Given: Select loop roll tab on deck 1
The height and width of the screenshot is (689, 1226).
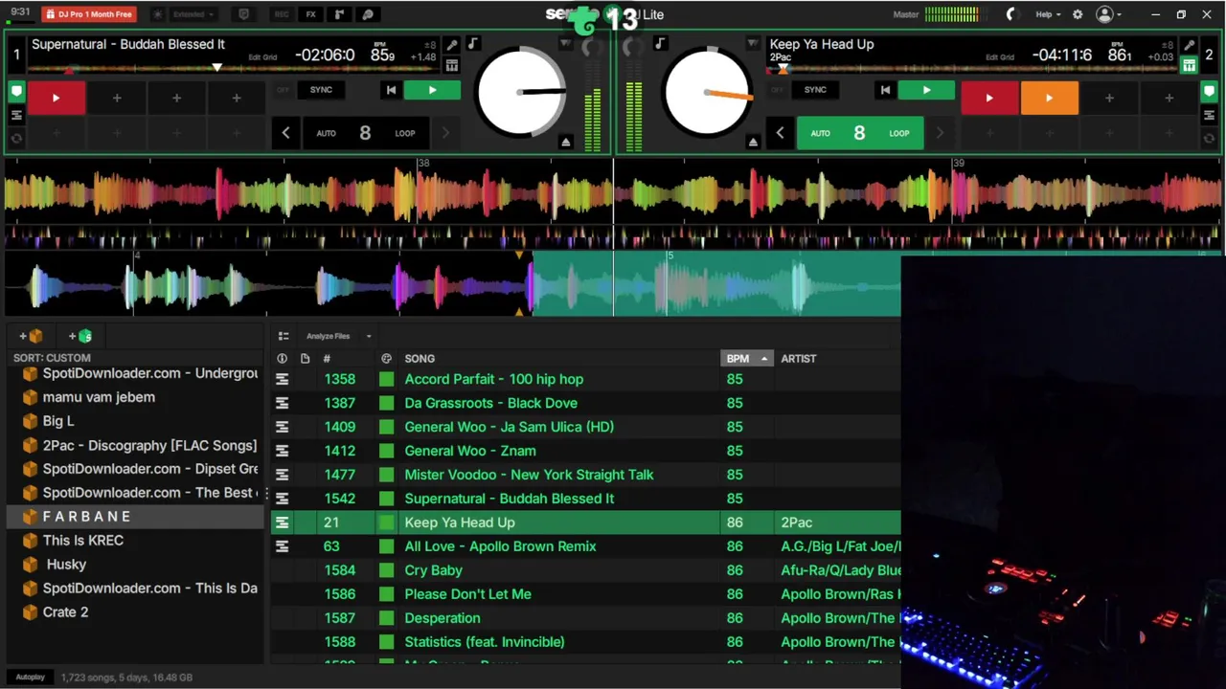Looking at the screenshot, I should (16, 138).
